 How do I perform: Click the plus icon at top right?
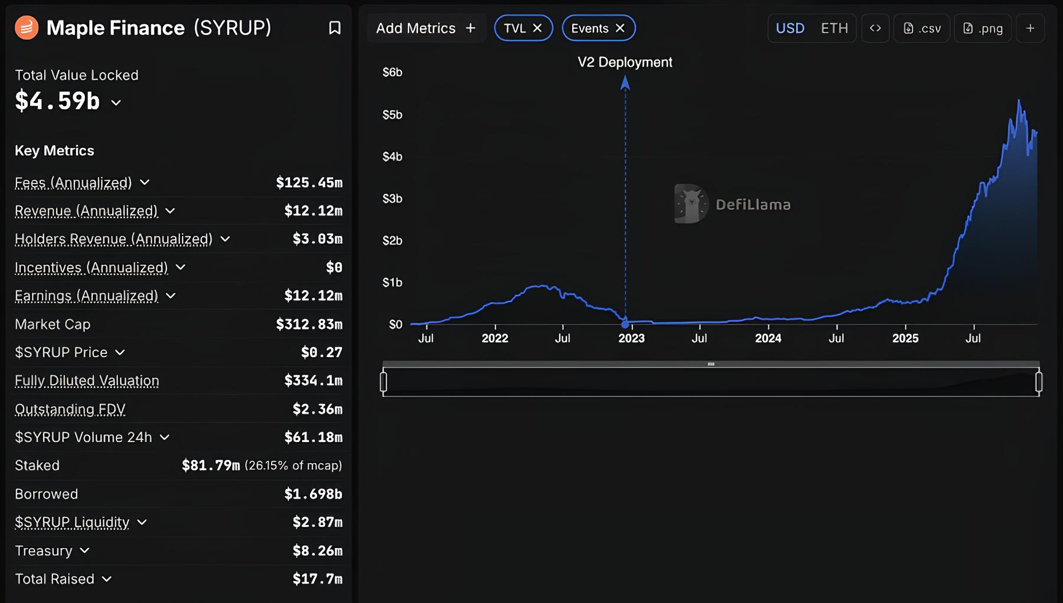[1030, 28]
